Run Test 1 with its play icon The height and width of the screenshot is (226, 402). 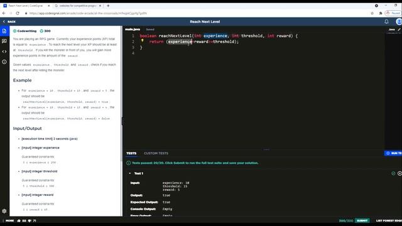pos(399,173)
